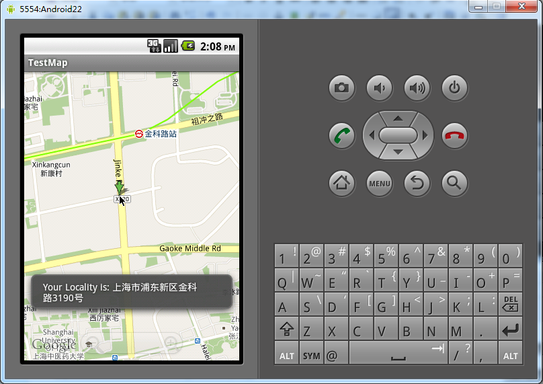The image size is (543, 384).
Task: Click the D-pad center select button
Action: (x=398, y=135)
